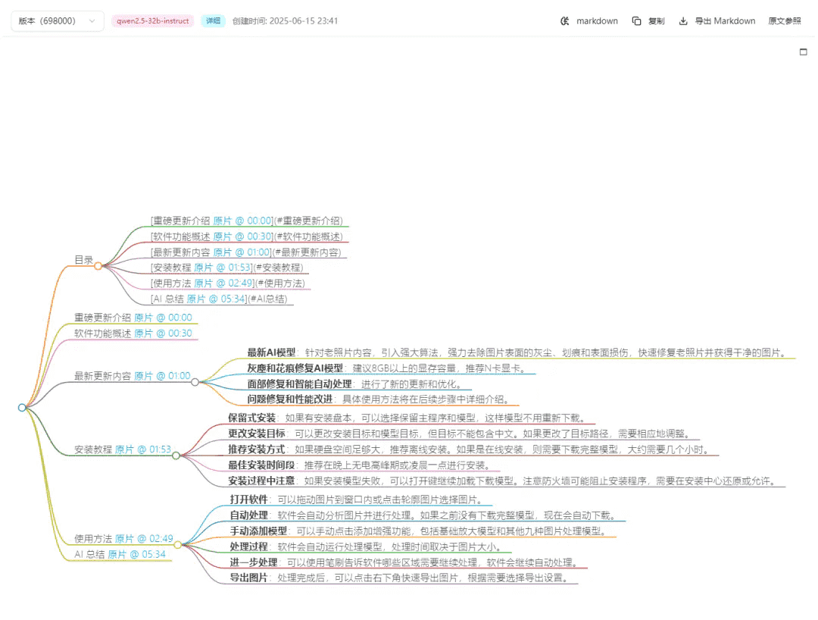Open 原片 @ 05:34 link for AI 总结
The image size is (818, 620).
click(x=136, y=554)
